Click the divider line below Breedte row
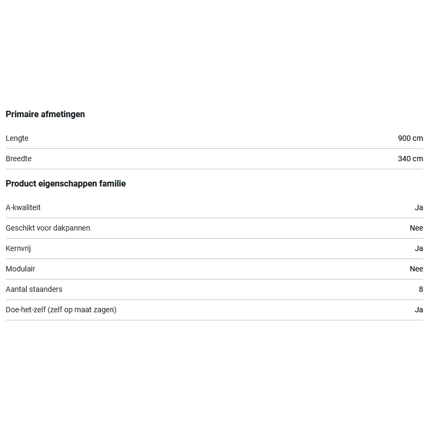Screen dimensions: 430x430 214,169
